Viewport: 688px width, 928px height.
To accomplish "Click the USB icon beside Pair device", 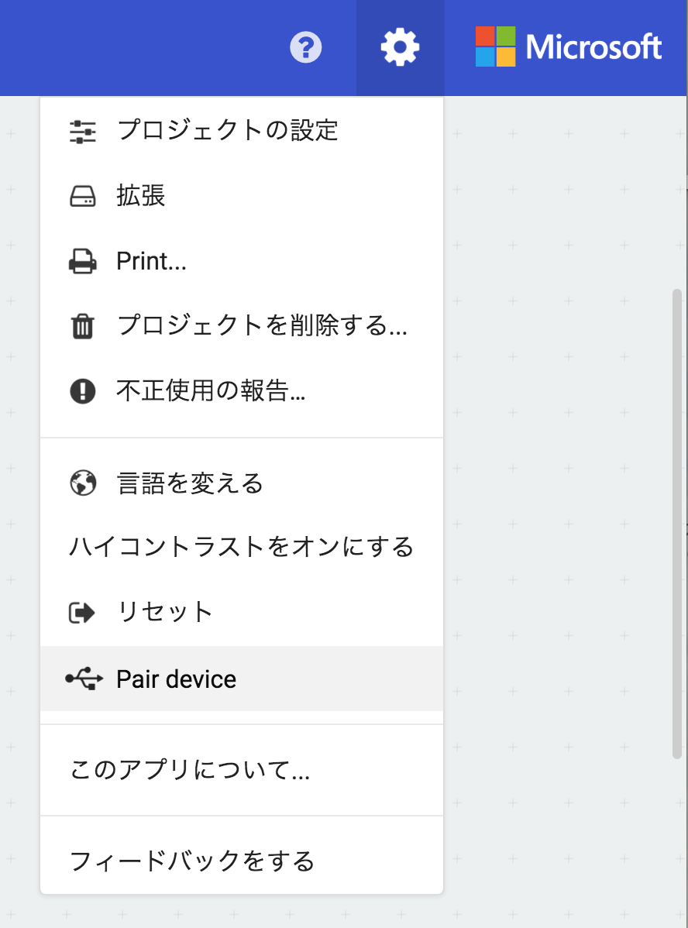I will coord(83,679).
